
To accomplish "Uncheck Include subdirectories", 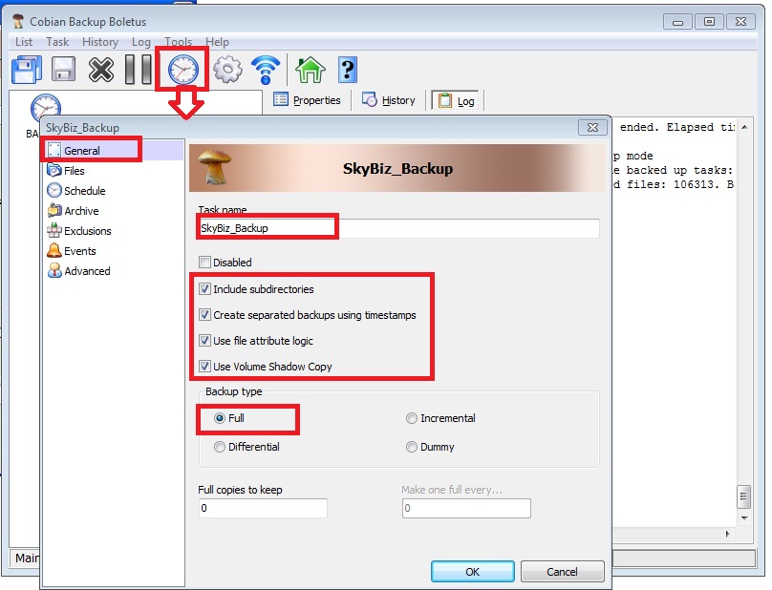I will [x=204, y=289].
